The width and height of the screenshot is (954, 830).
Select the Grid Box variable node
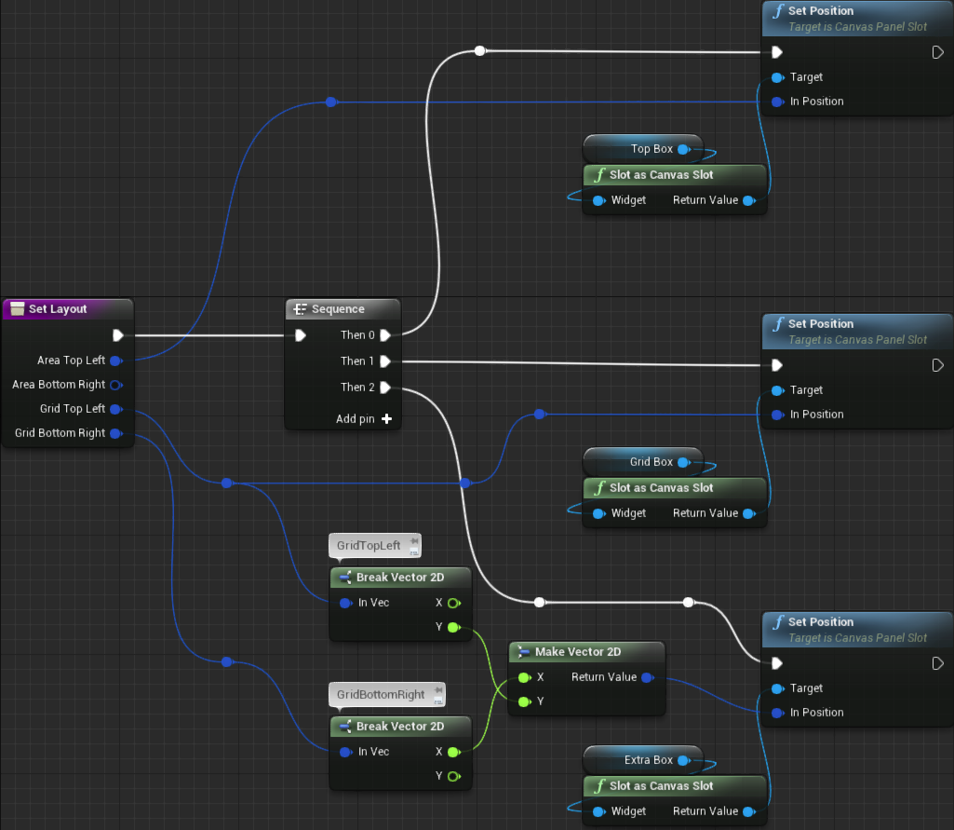click(643, 462)
